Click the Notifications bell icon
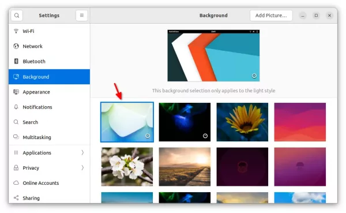This screenshot has height=213, width=346. click(x=16, y=107)
